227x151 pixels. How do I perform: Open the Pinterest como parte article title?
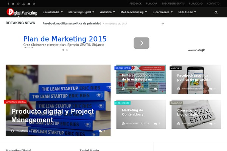click(x=138, y=77)
